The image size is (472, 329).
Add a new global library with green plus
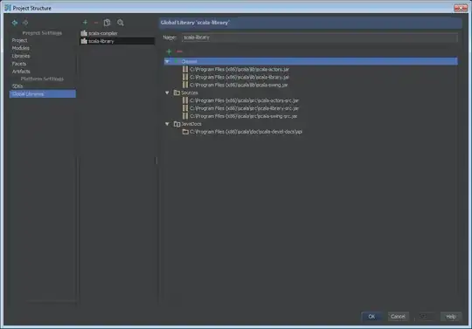(85, 23)
